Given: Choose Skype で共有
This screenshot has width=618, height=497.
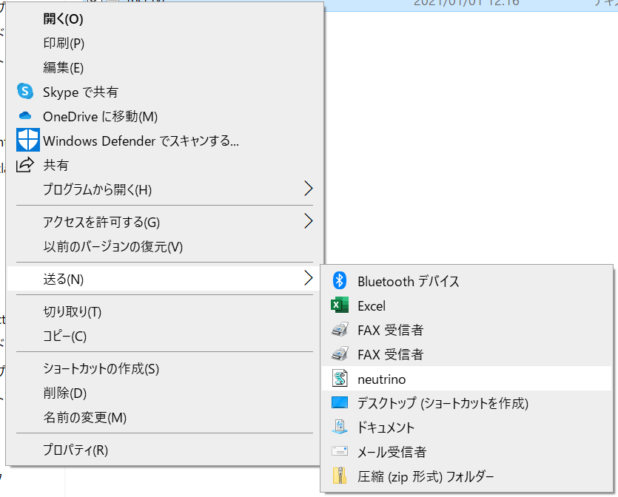Looking at the screenshot, I should tap(164, 92).
